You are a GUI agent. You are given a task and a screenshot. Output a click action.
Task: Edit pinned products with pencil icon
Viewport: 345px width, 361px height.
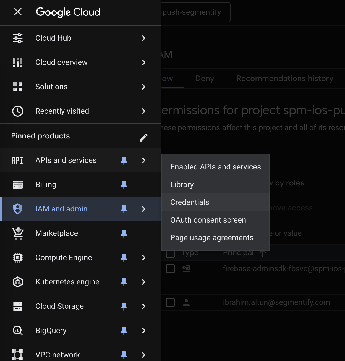pos(144,138)
